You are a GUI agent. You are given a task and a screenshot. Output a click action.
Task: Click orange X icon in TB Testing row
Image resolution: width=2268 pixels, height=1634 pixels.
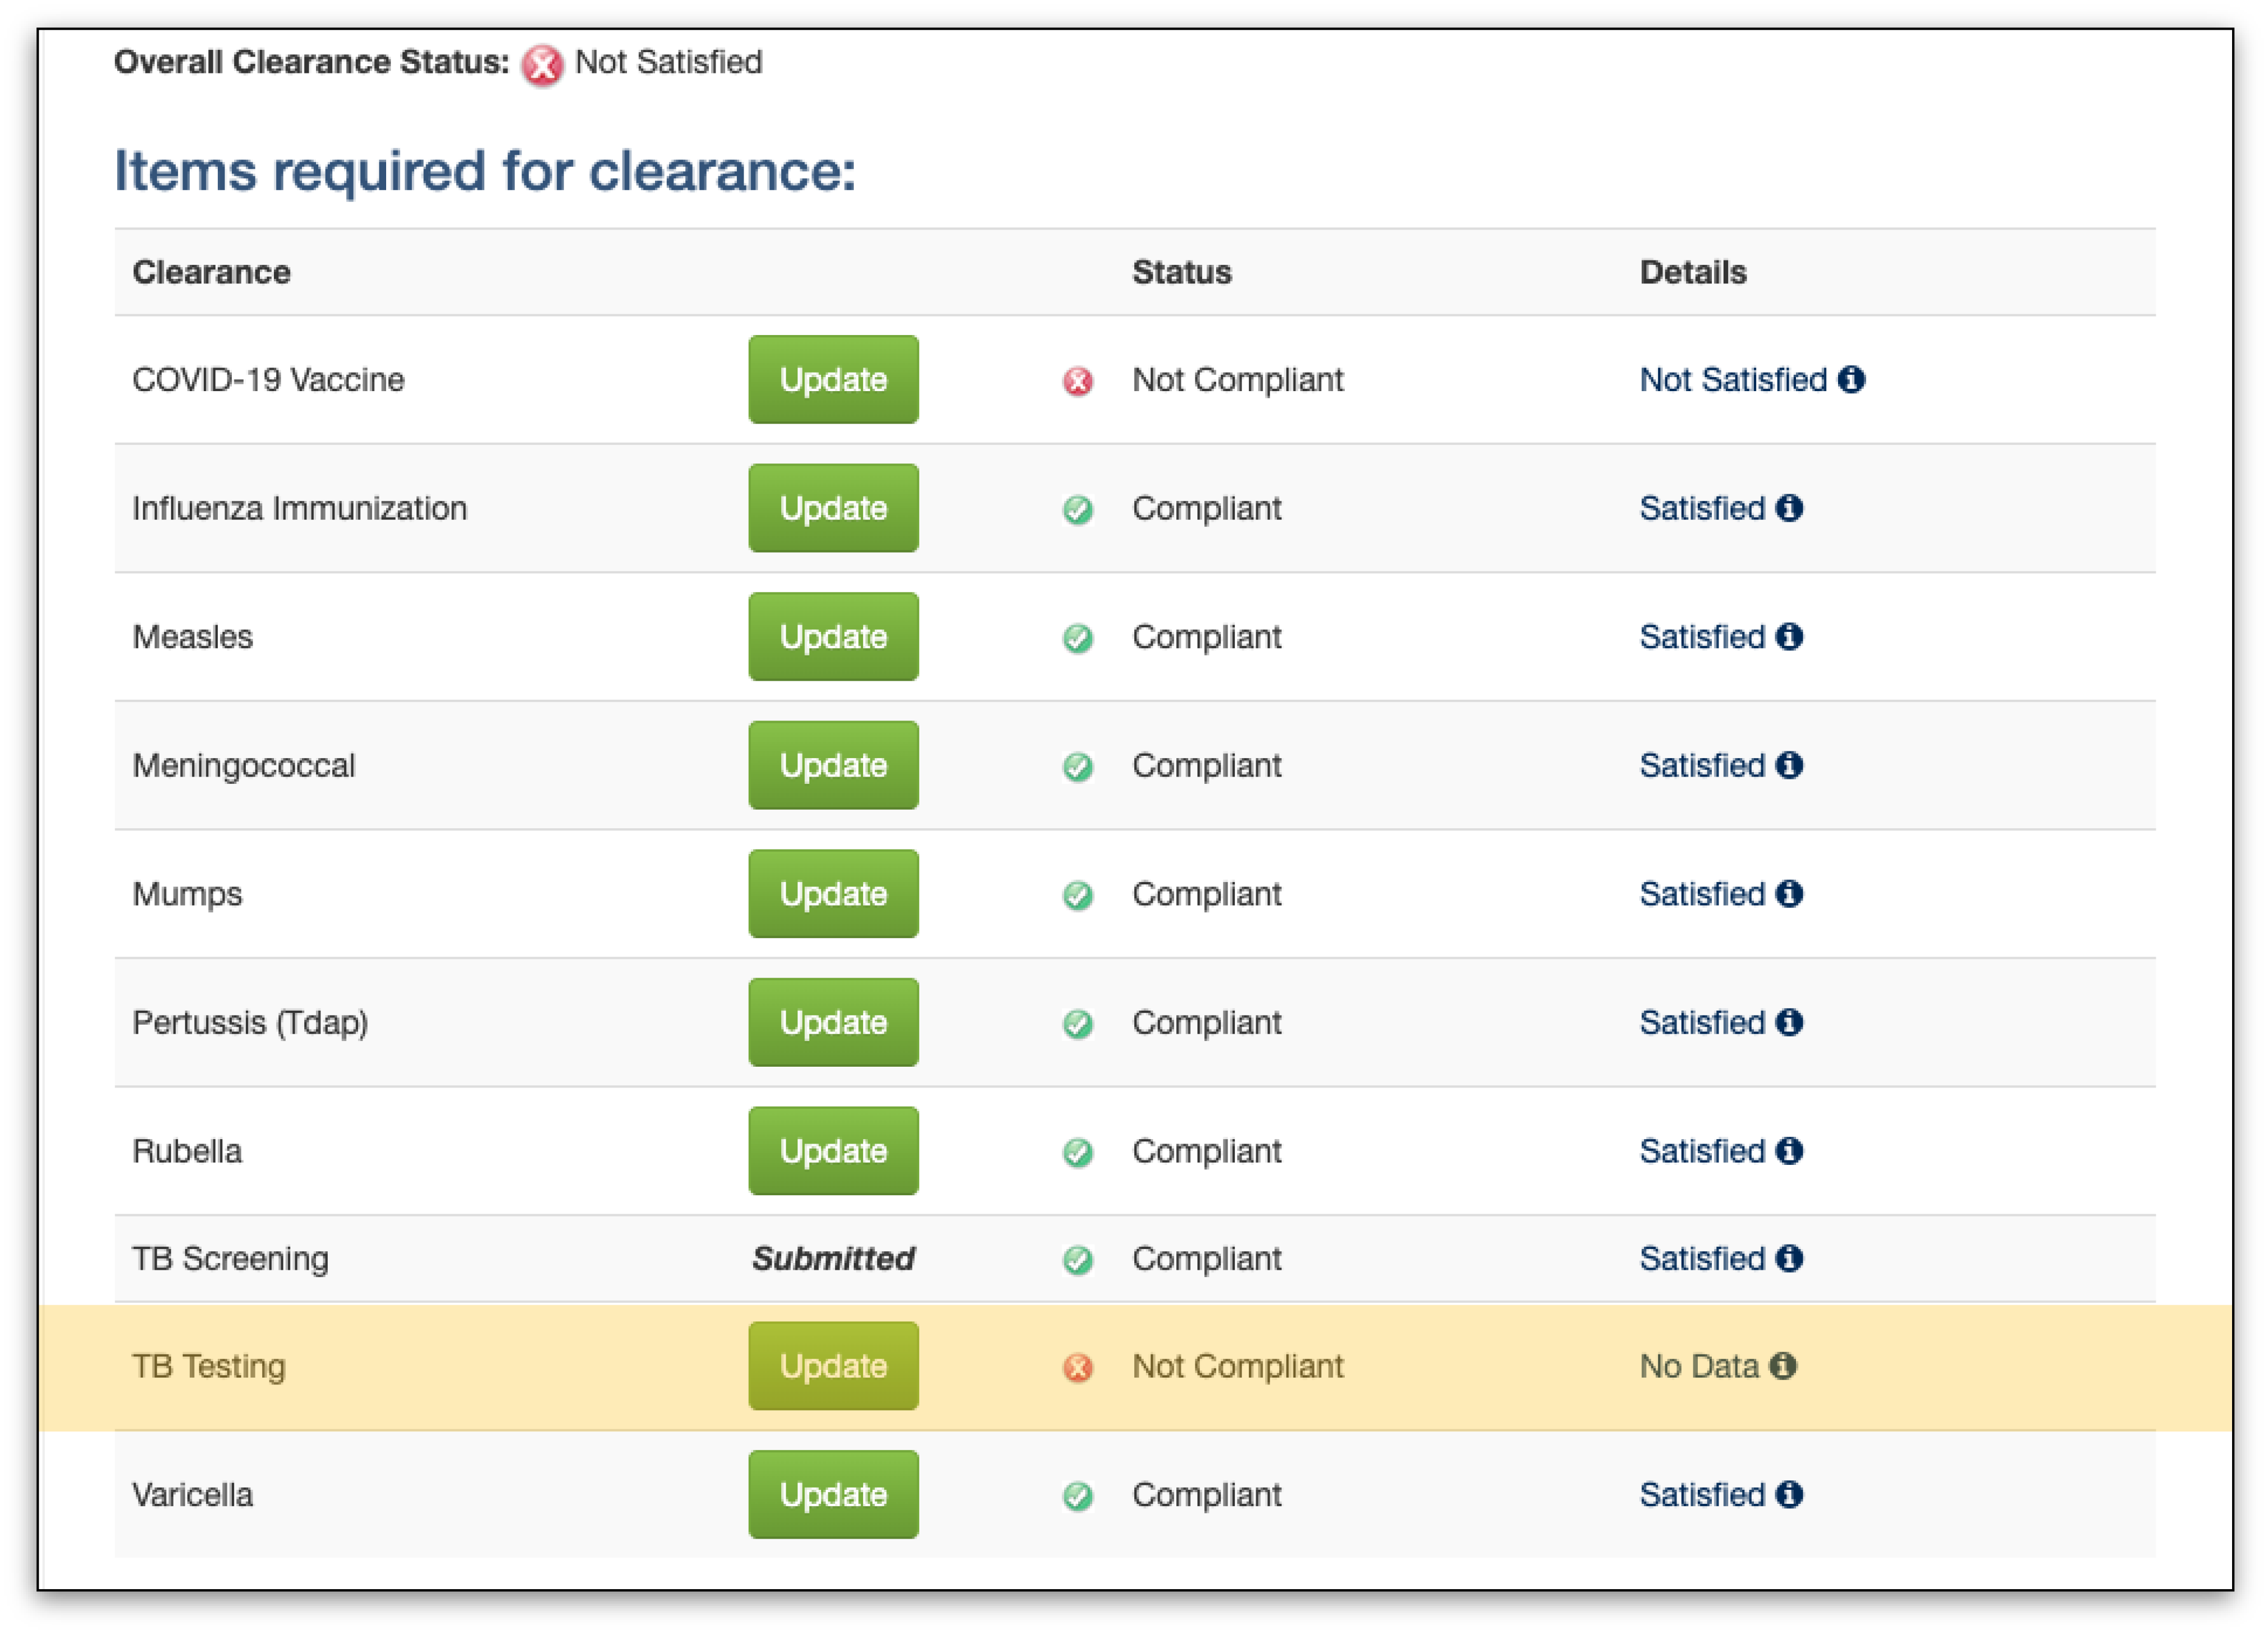click(x=1077, y=1367)
